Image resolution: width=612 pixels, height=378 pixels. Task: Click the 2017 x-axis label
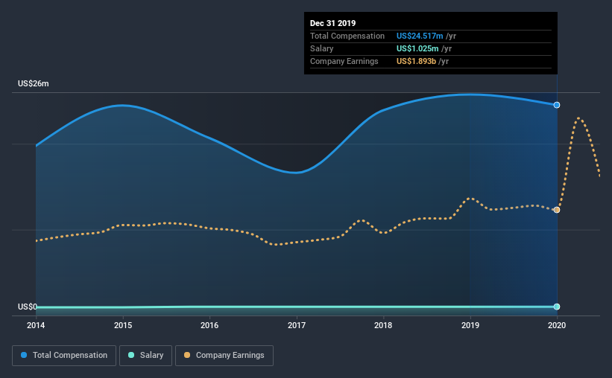click(x=297, y=325)
